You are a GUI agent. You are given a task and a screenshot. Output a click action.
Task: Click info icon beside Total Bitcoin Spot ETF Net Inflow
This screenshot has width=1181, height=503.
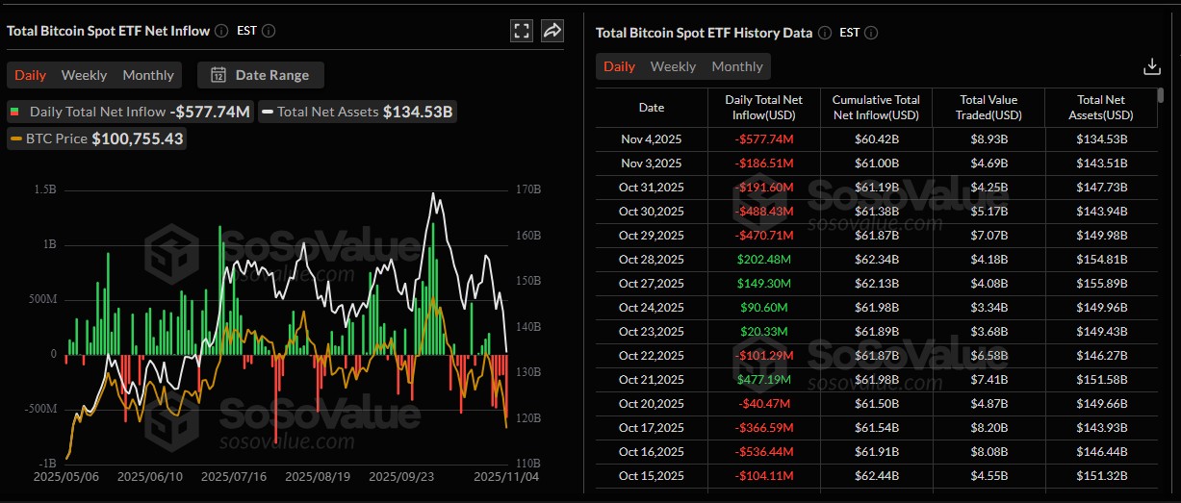(x=221, y=31)
